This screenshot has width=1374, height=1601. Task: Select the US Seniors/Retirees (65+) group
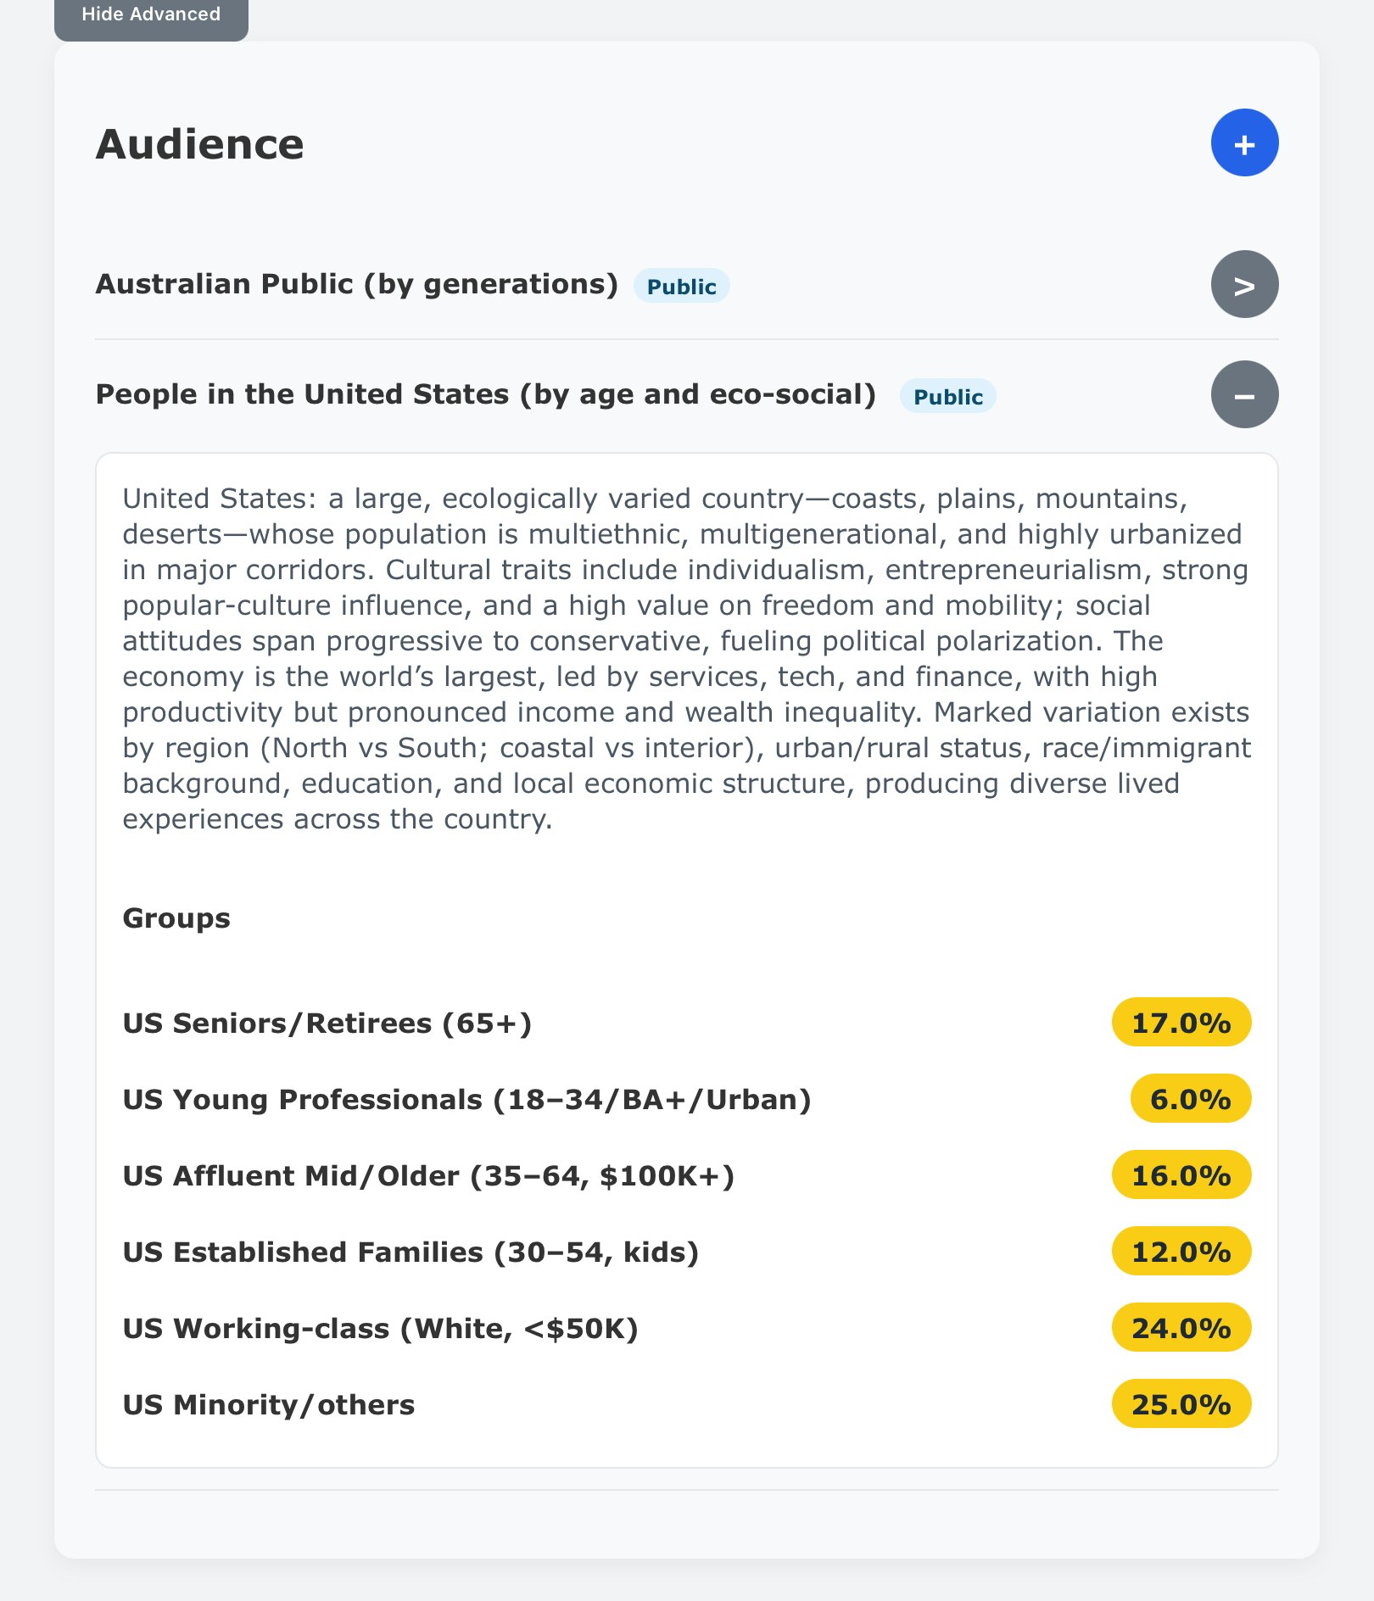pos(327,1024)
